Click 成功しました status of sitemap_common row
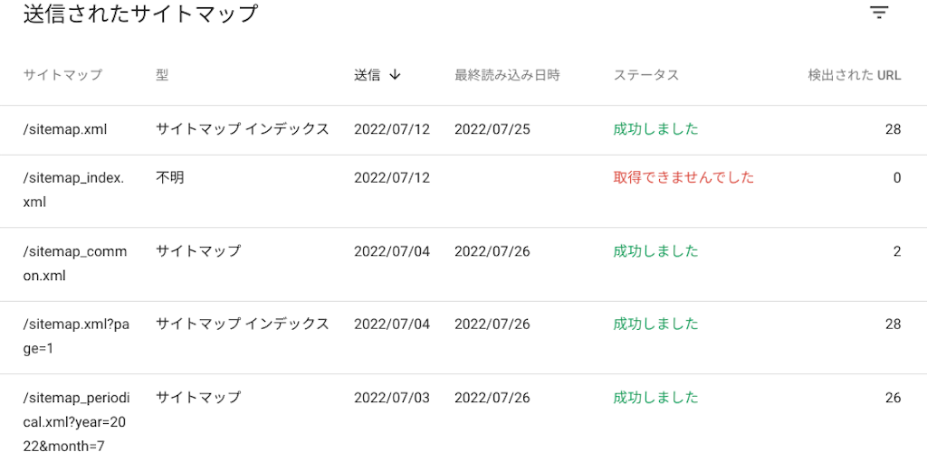 tap(655, 251)
